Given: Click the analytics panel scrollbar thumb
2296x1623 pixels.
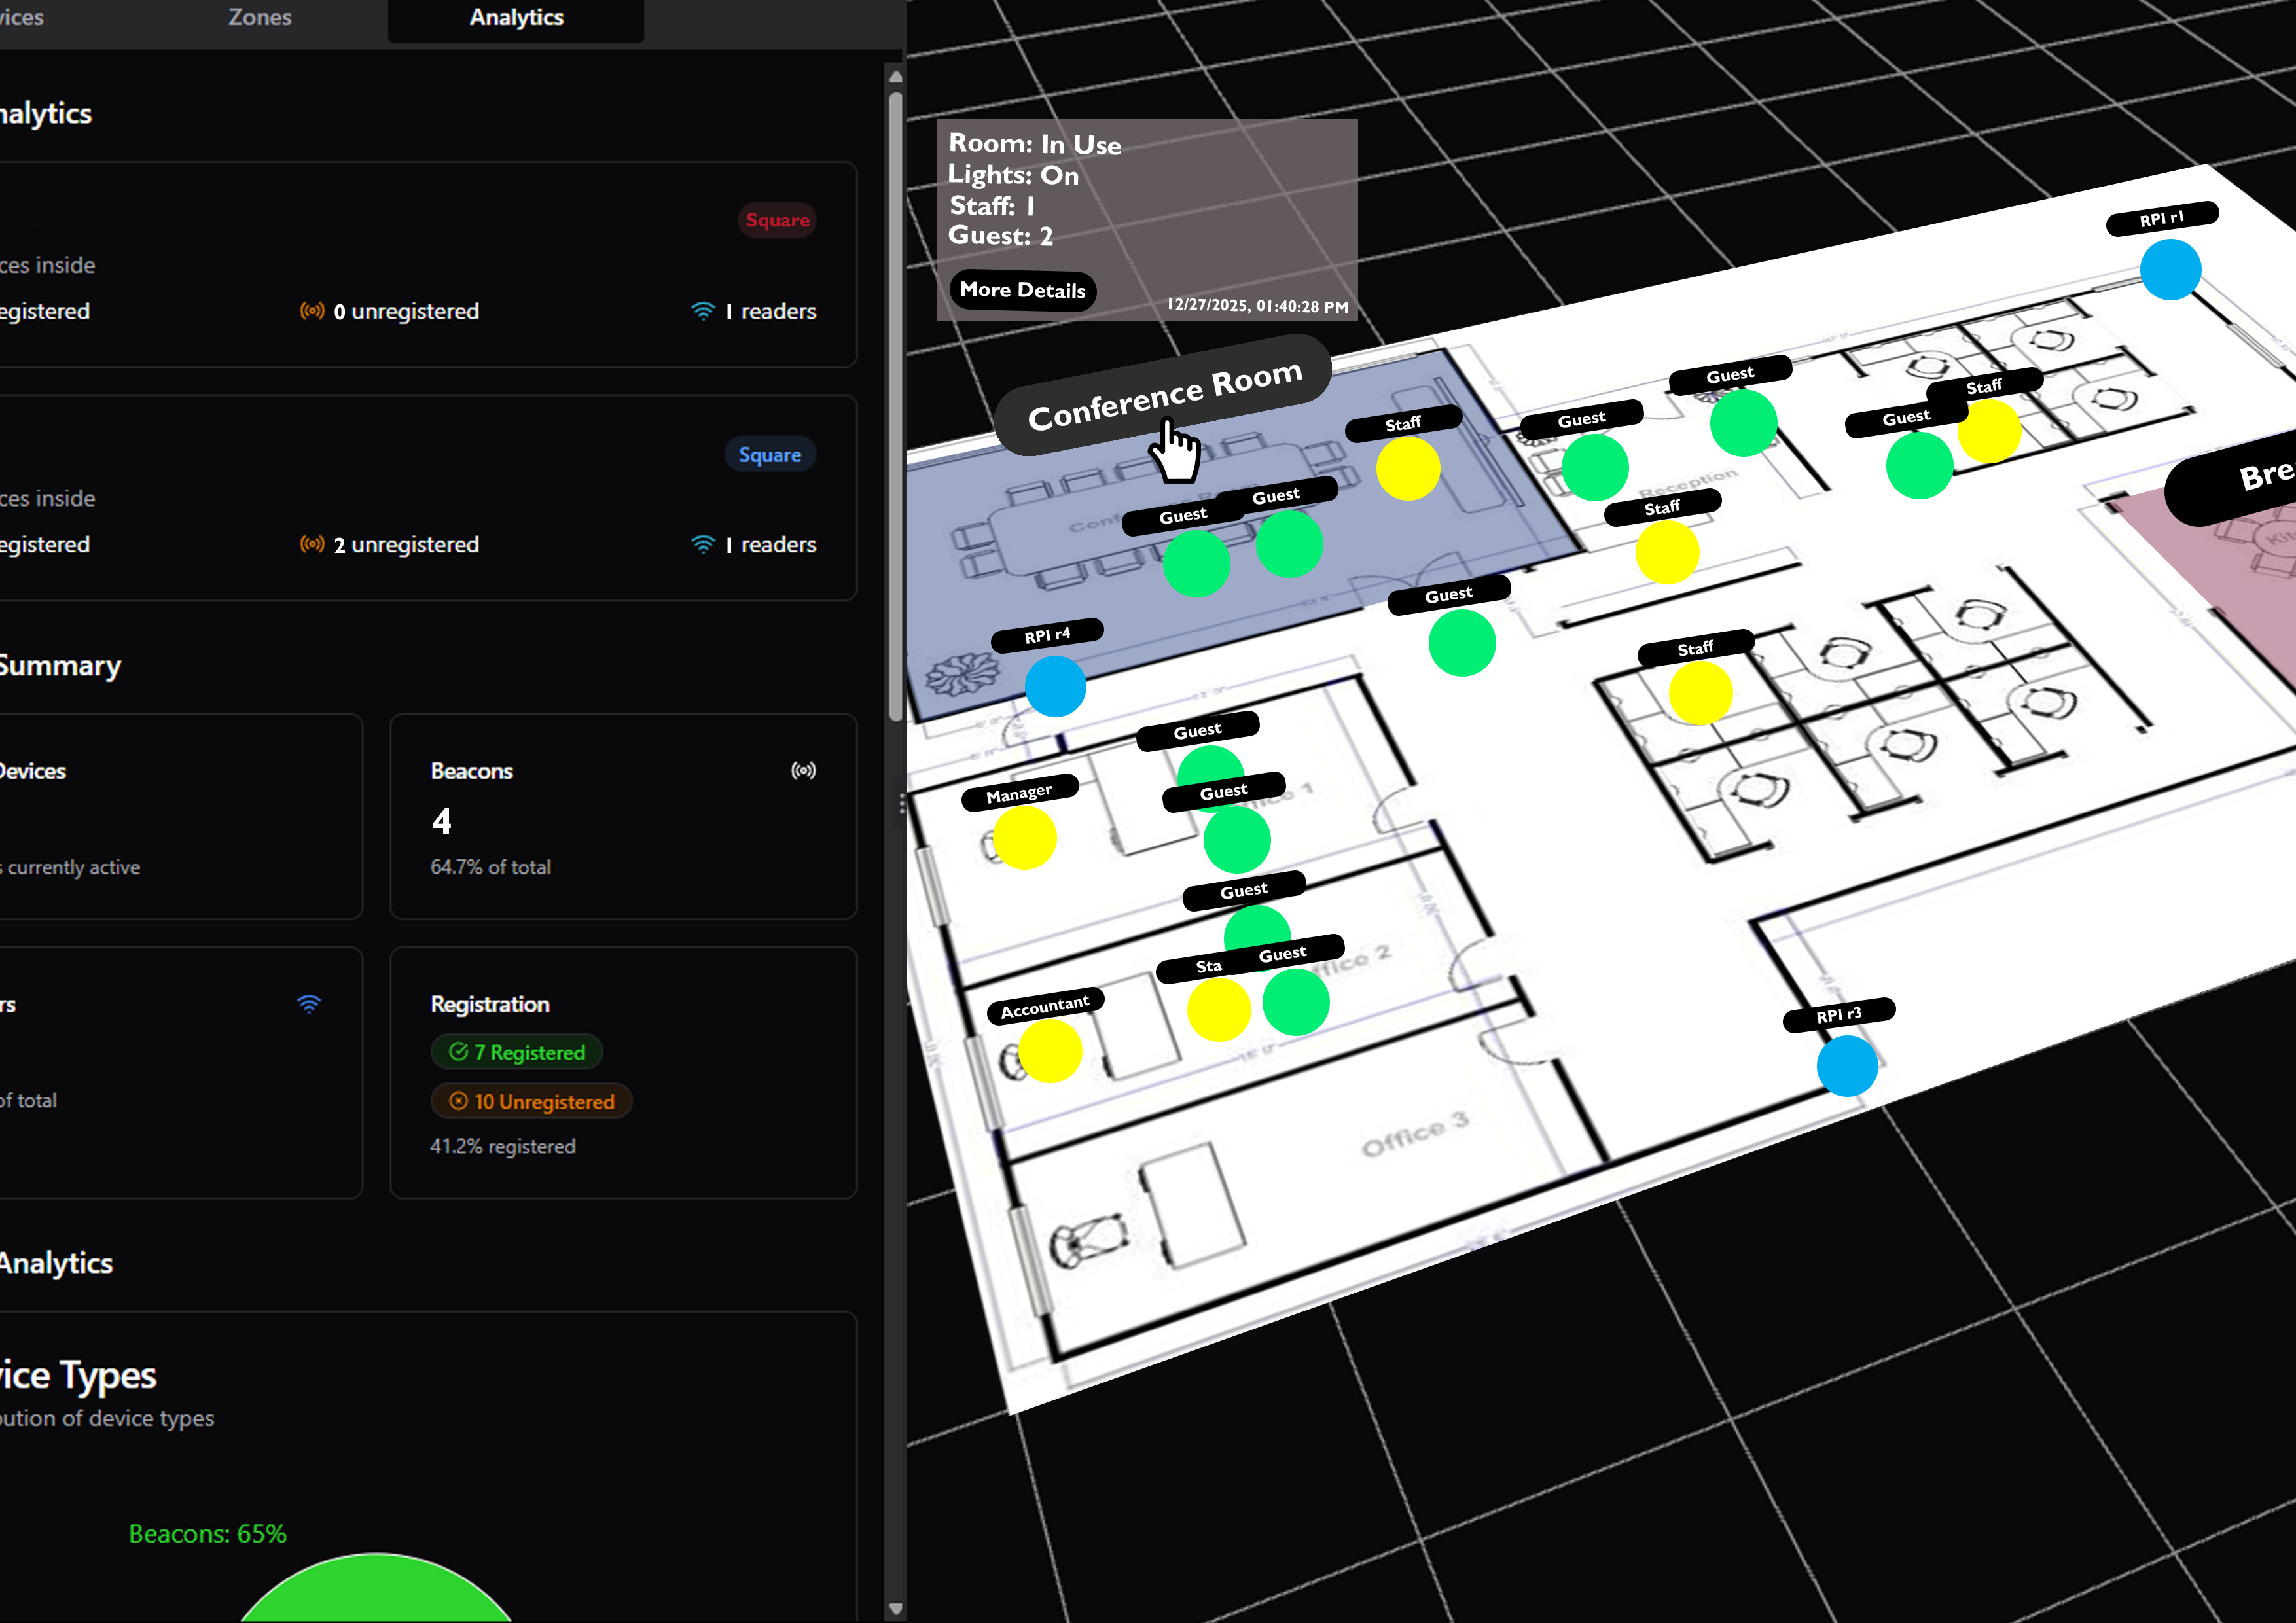Looking at the screenshot, I should (895, 406).
